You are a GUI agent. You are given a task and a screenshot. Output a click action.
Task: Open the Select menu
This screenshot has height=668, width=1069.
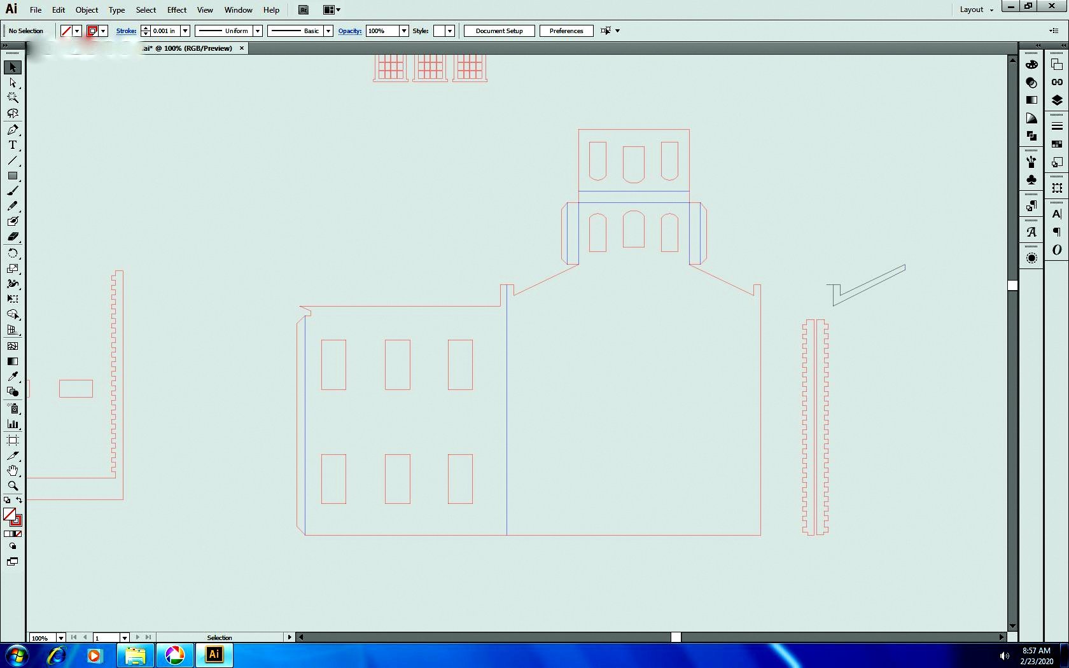[146, 10]
